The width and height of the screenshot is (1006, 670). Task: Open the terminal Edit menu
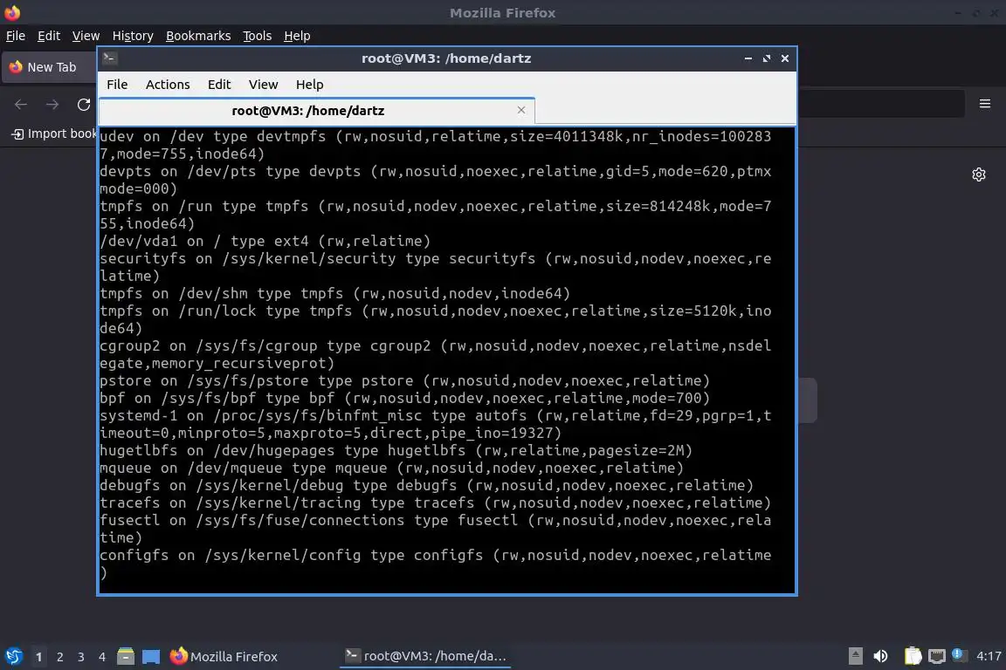[x=219, y=85]
